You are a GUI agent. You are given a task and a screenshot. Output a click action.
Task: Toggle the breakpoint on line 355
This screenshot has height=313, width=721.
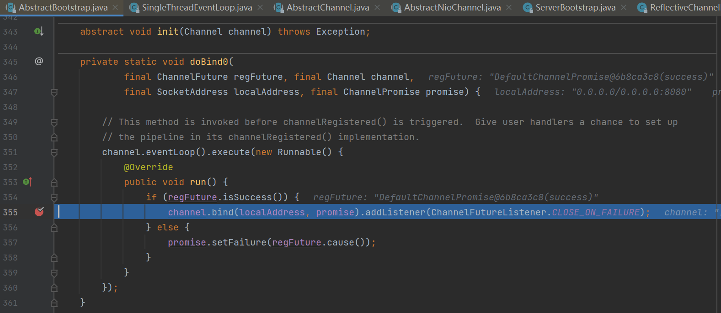(39, 212)
